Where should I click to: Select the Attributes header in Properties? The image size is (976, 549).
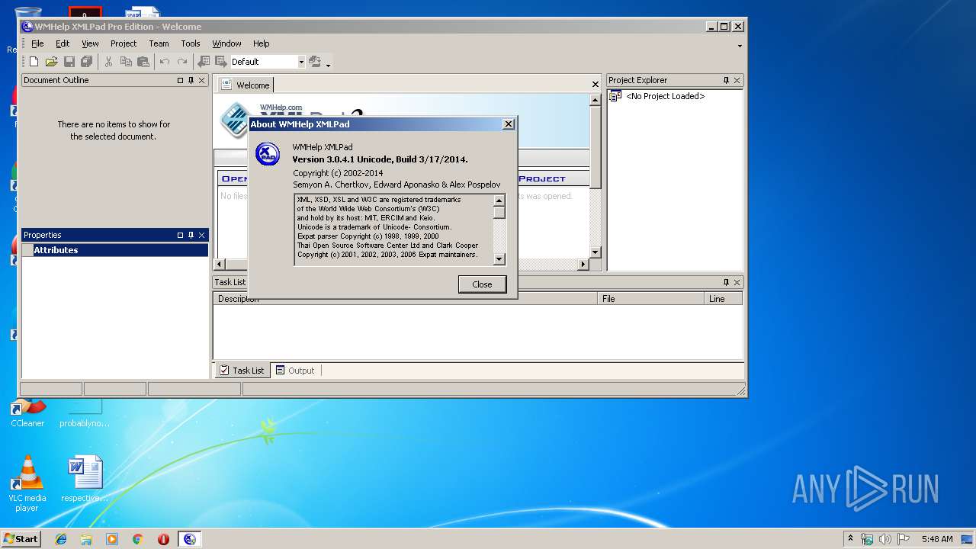[x=114, y=250]
